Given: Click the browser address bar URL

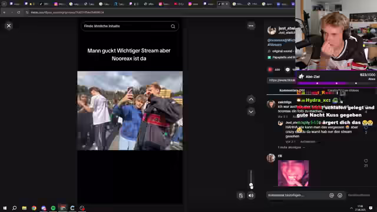Looking at the screenshot, I should click(67, 12).
